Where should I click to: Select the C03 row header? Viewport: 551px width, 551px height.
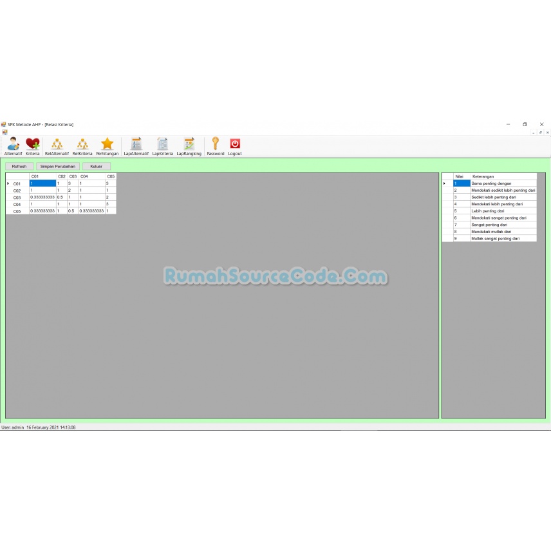point(17,197)
